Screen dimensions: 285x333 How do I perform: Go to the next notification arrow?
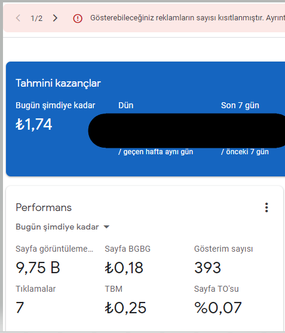click(x=55, y=18)
